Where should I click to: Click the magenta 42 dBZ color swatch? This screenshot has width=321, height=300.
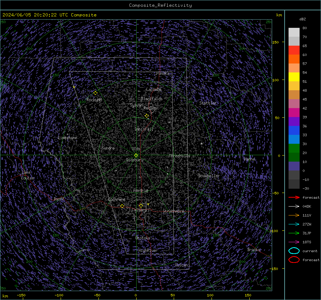294,113
